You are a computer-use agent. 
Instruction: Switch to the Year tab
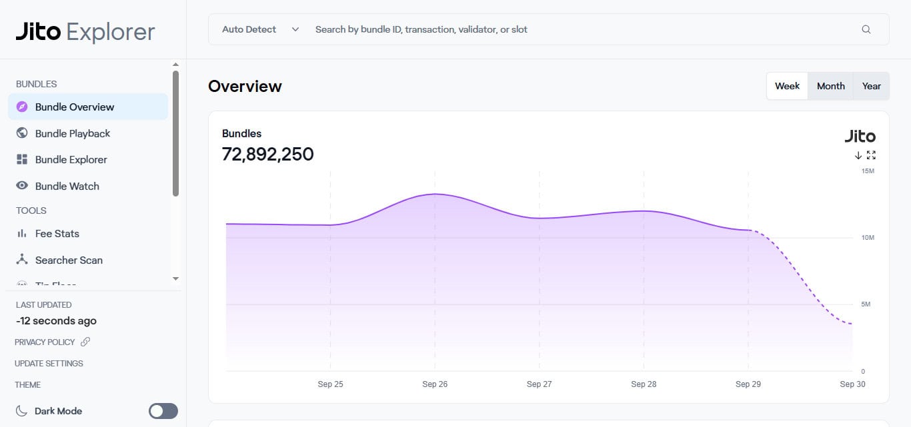pos(872,86)
